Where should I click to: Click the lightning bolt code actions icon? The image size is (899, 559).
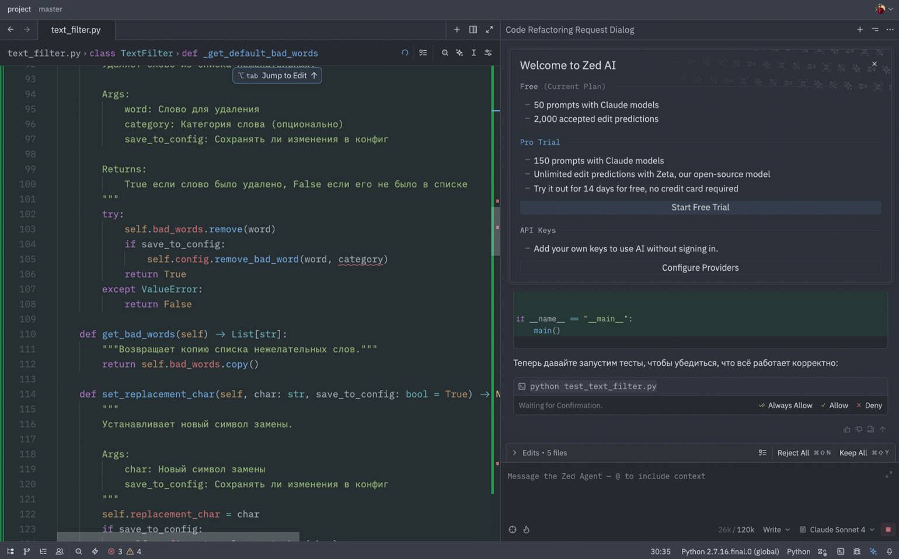click(x=95, y=551)
